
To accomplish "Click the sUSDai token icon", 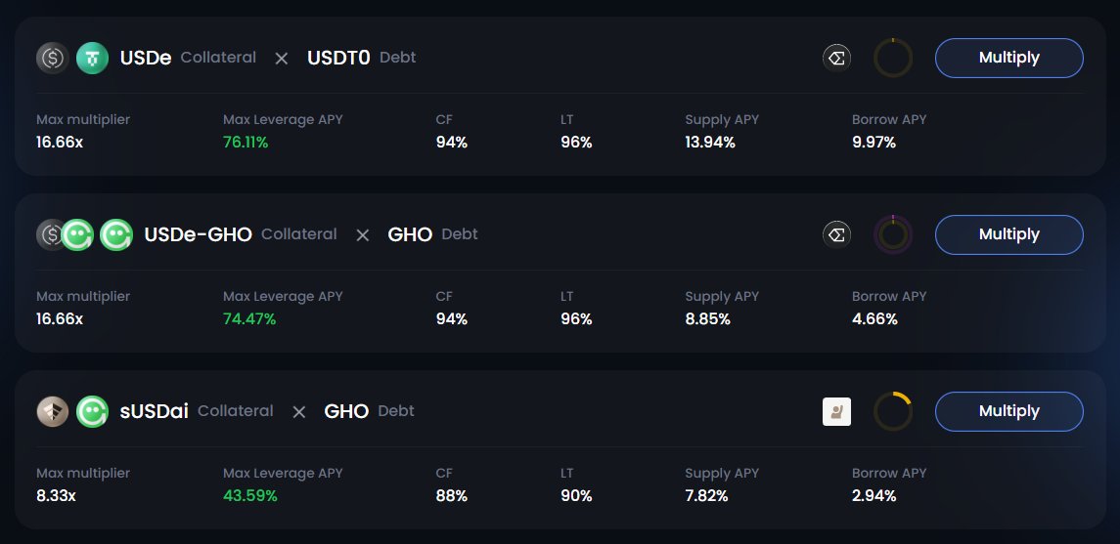I will pyautogui.click(x=52, y=411).
